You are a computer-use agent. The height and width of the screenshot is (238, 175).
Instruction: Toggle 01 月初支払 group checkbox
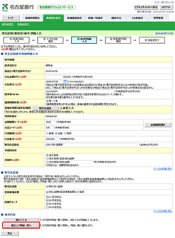coord(47,197)
